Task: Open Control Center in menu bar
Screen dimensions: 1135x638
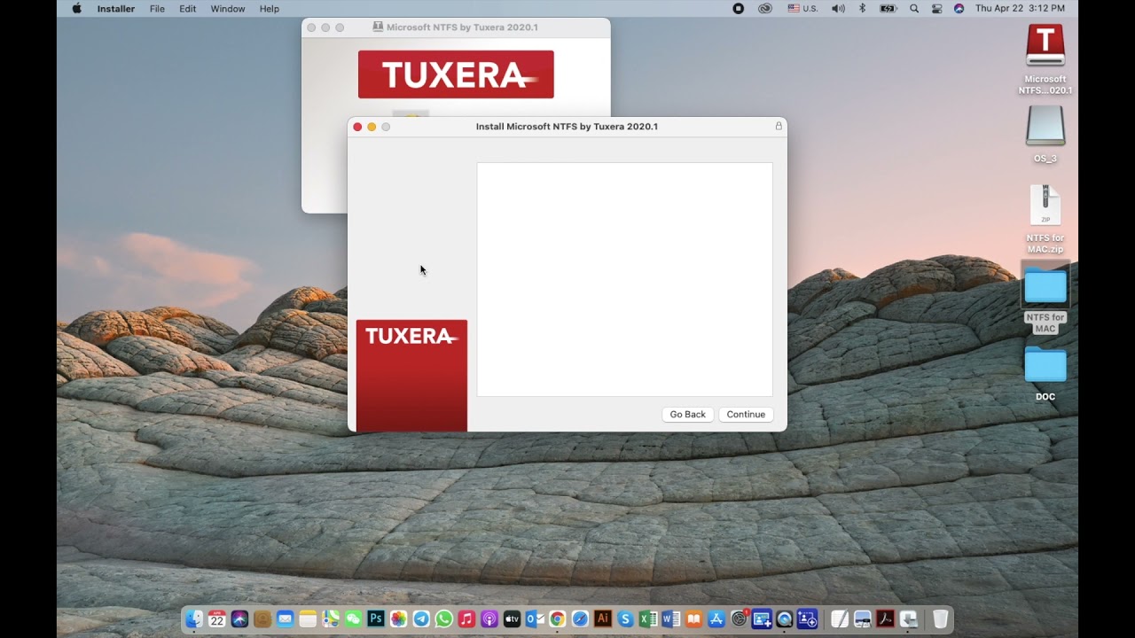Action: click(x=937, y=8)
